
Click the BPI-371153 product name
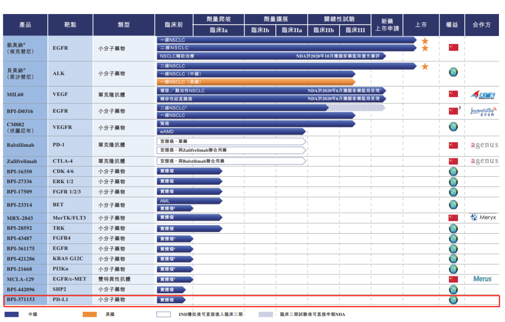[x=21, y=300]
